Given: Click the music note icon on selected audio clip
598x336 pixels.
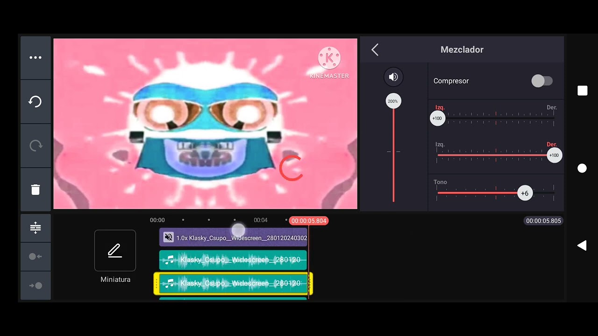Looking at the screenshot, I should point(170,283).
